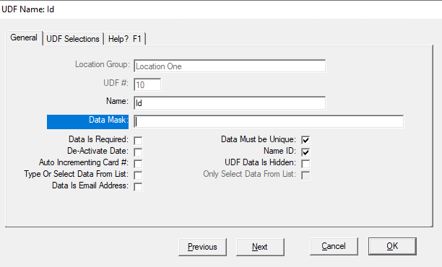Check the Data Is Email Address box
442x267 pixels.
click(138, 187)
